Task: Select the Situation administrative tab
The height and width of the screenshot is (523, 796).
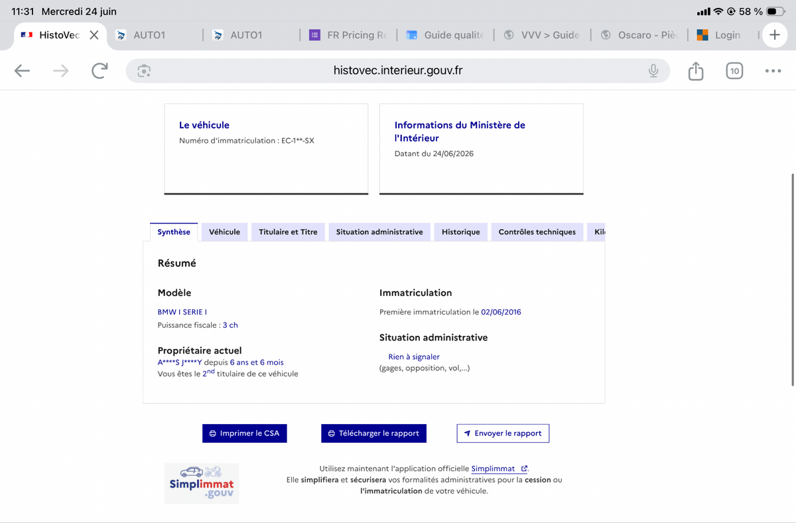Action: (379, 232)
